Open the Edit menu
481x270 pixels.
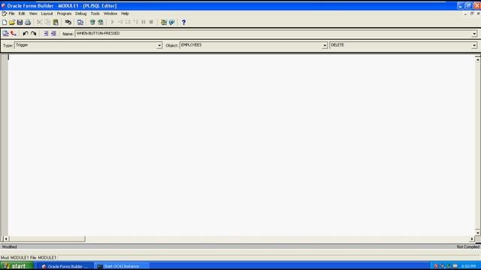tap(22, 13)
